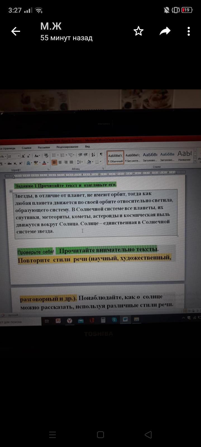This screenshot has width=201, height=447.
Task: Open the font size 22 dropdown
Action: pyautogui.click(x=19, y=156)
